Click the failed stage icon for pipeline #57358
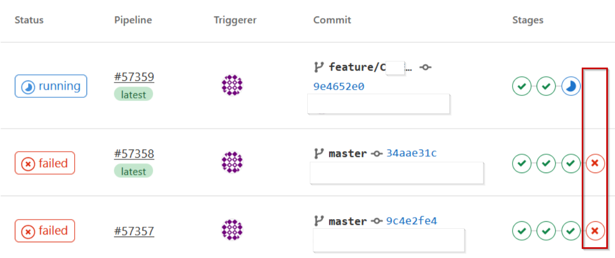The width and height of the screenshot is (615, 258). coord(595,163)
